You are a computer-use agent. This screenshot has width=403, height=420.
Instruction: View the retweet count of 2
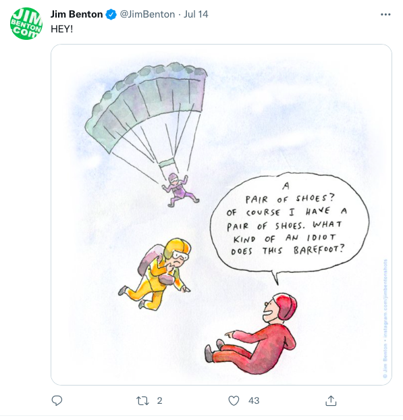[159, 400]
